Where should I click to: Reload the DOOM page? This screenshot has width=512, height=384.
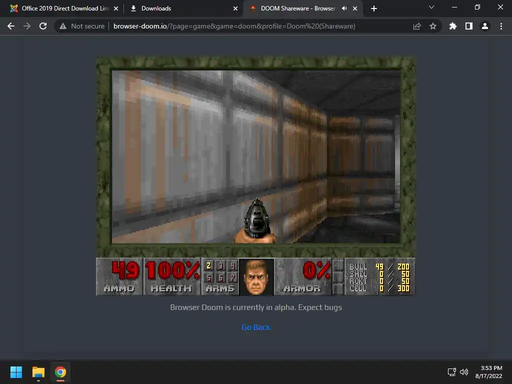43,26
